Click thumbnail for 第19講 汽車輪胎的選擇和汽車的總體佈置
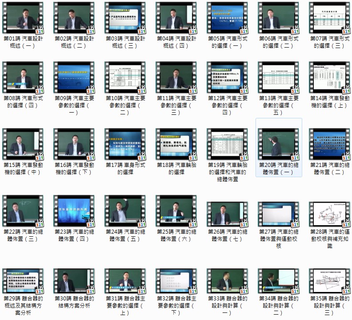 pyautogui.click(x=228, y=144)
